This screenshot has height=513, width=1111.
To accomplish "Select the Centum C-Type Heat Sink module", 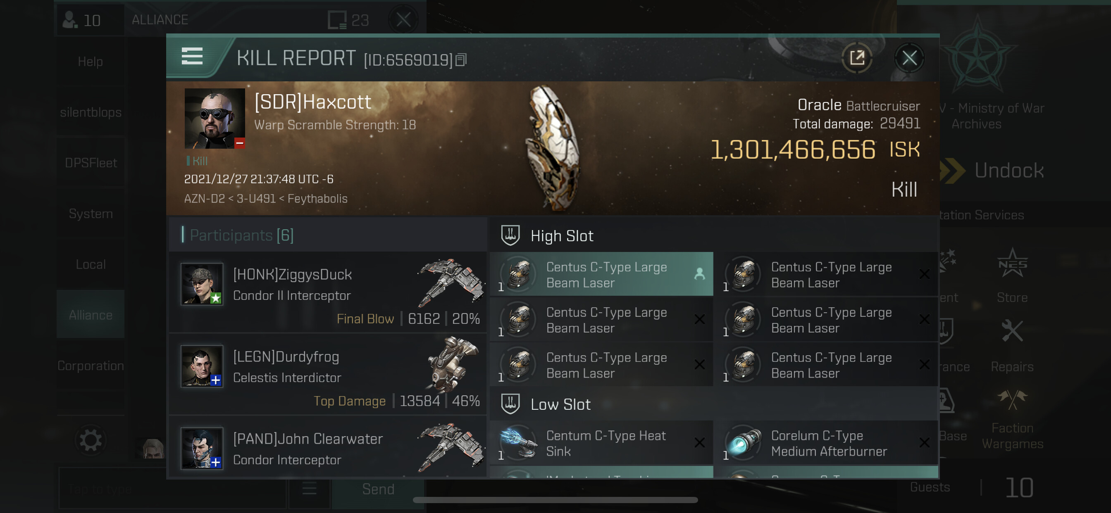I will [x=601, y=443].
